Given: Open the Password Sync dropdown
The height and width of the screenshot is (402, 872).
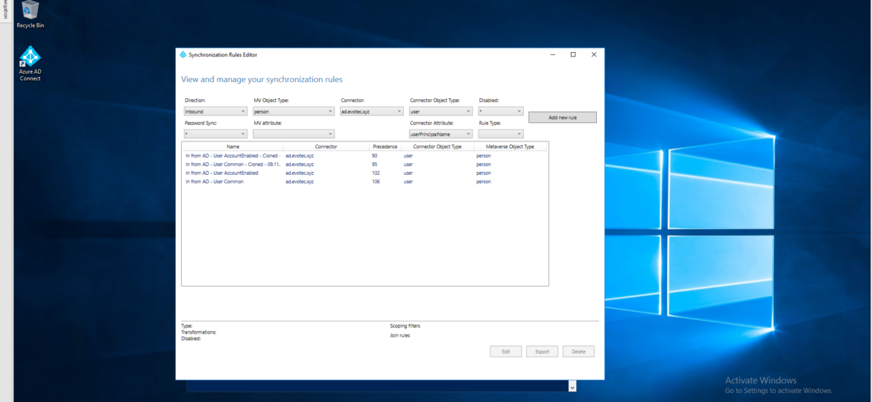Looking at the screenshot, I should pos(215,134).
